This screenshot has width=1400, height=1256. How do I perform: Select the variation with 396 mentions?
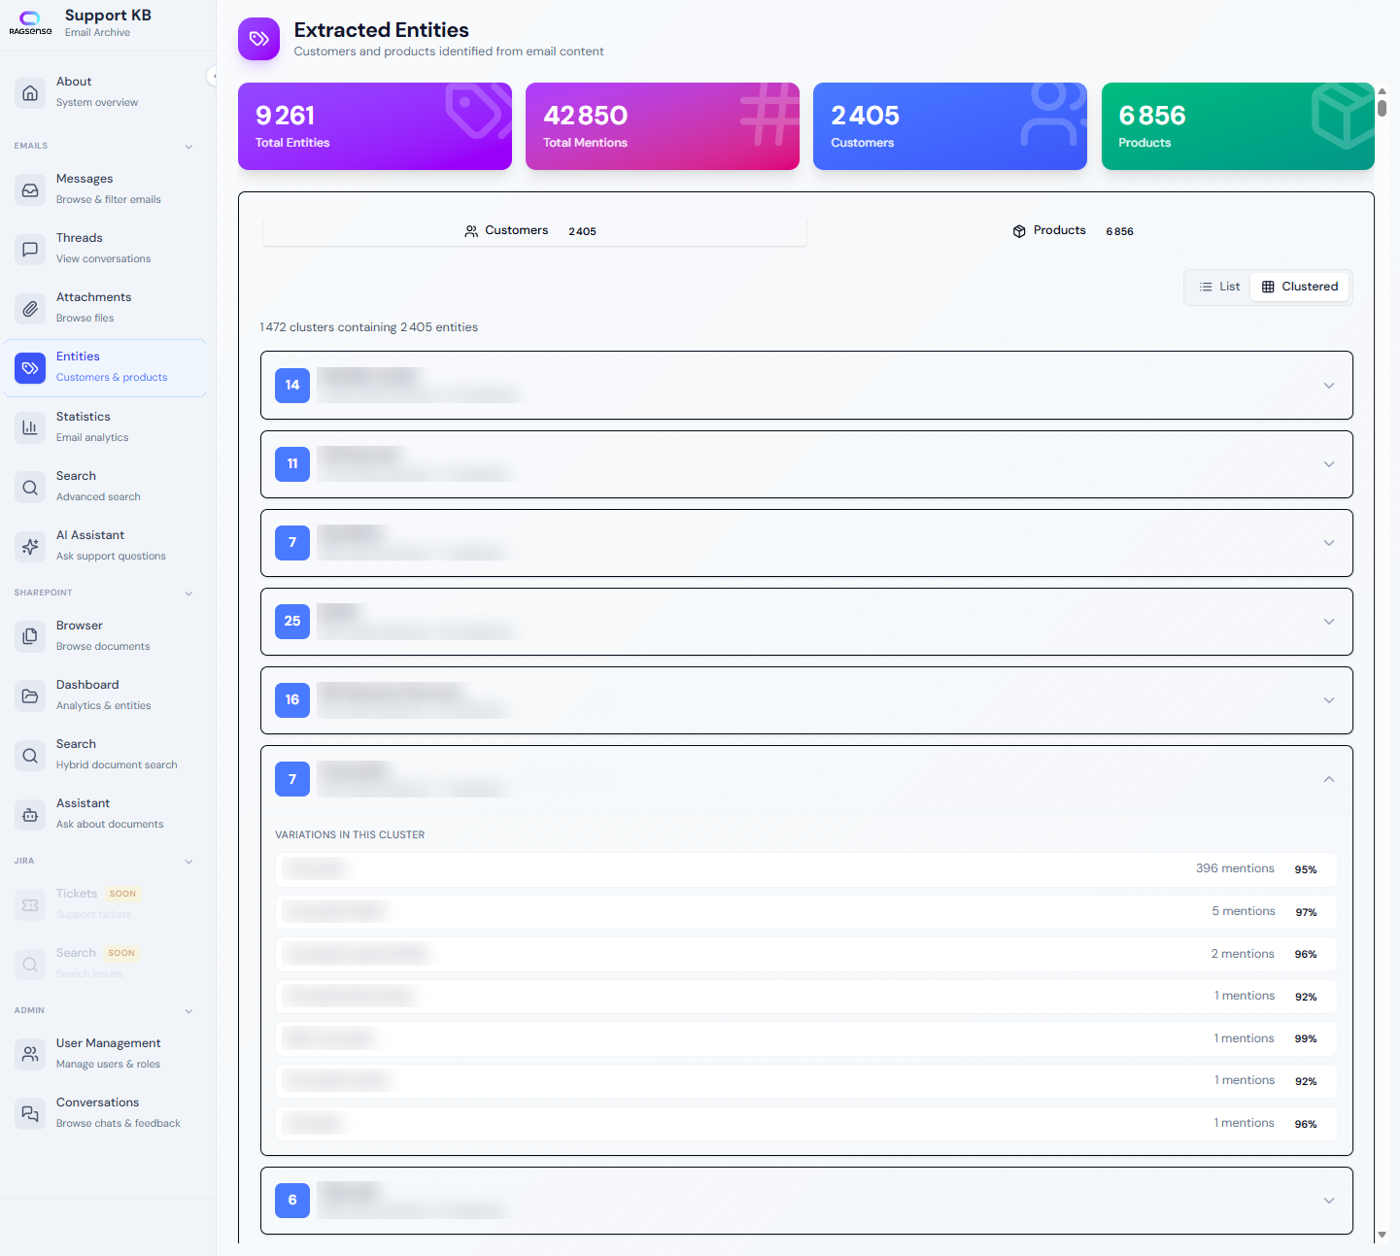pos(806,869)
